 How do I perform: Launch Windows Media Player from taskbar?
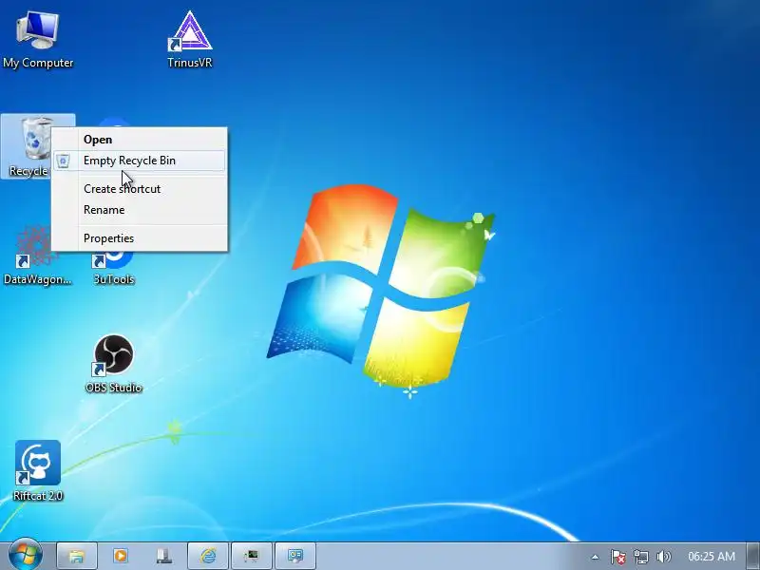click(x=121, y=556)
